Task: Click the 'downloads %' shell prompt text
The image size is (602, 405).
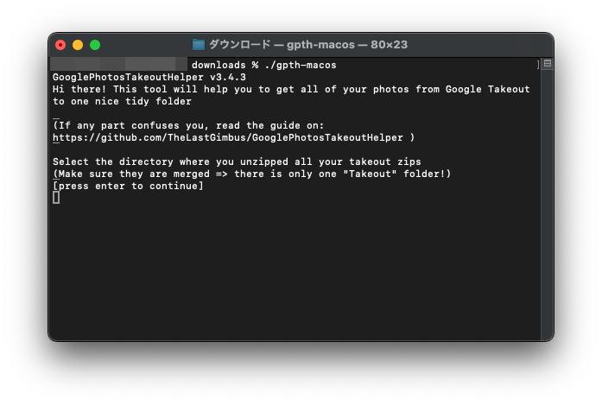Action: click(x=225, y=65)
